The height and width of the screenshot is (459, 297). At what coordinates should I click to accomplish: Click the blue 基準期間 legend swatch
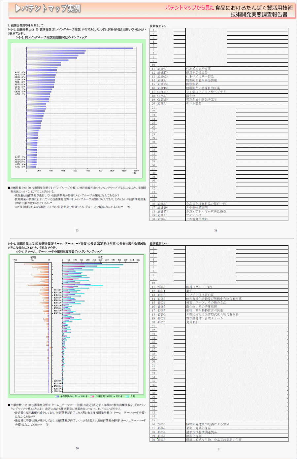pyautogui.click(x=57, y=396)
